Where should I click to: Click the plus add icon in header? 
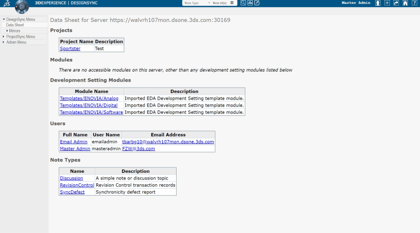387,3
